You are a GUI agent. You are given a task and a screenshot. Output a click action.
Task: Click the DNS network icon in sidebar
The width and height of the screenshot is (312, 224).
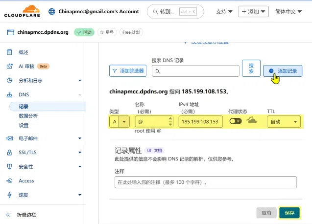[9, 94]
